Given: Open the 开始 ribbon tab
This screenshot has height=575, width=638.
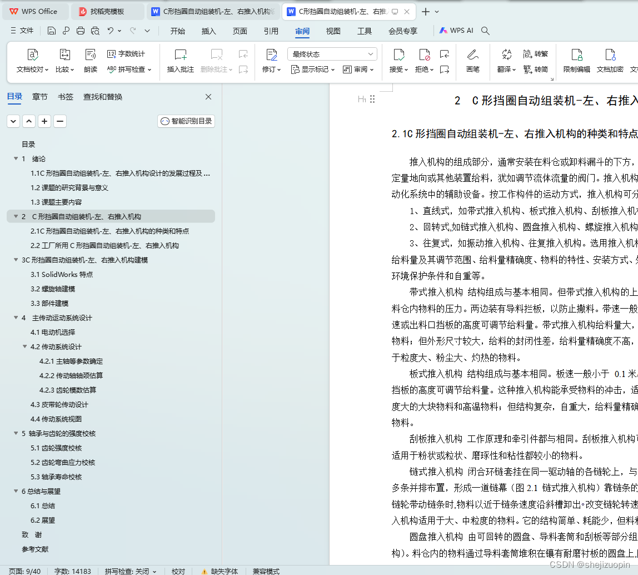Looking at the screenshot, I should click(x=177, y=31).
